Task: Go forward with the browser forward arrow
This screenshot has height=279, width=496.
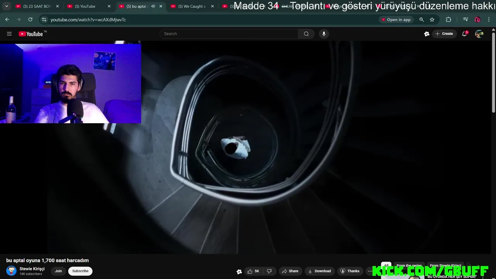Action: coord(19,19)
